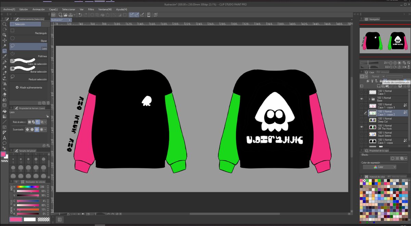
Task: Open the Capa(L) menu
Action: point(53,9)
